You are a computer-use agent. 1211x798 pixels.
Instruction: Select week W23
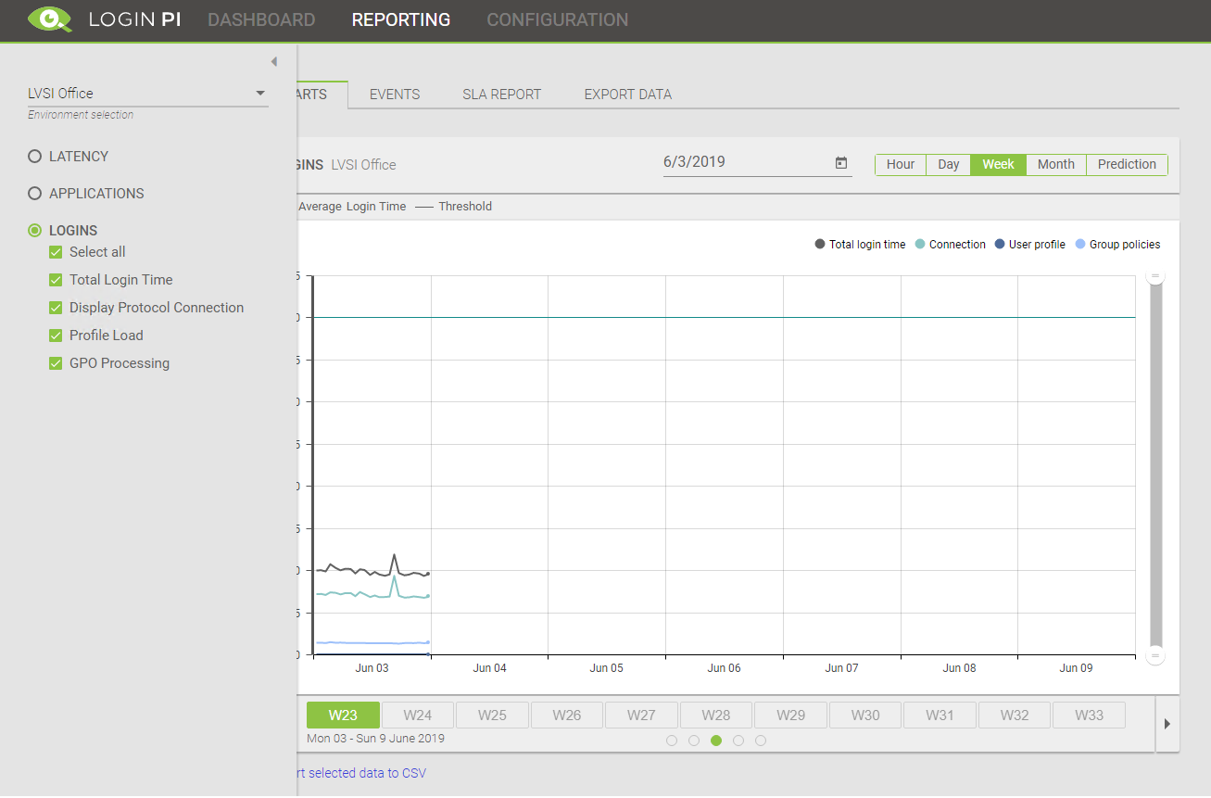click(x=343, y=716)
